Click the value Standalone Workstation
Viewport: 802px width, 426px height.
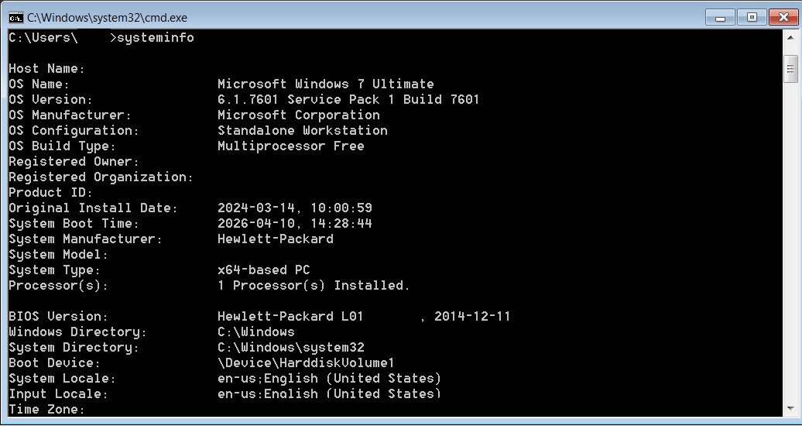tap(302, 130)
